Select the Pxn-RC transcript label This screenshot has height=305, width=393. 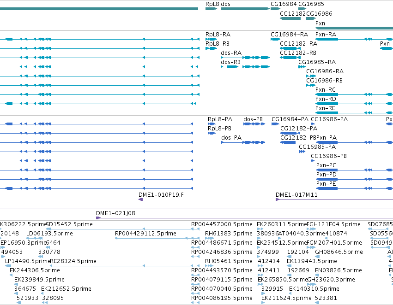[325, 90]
